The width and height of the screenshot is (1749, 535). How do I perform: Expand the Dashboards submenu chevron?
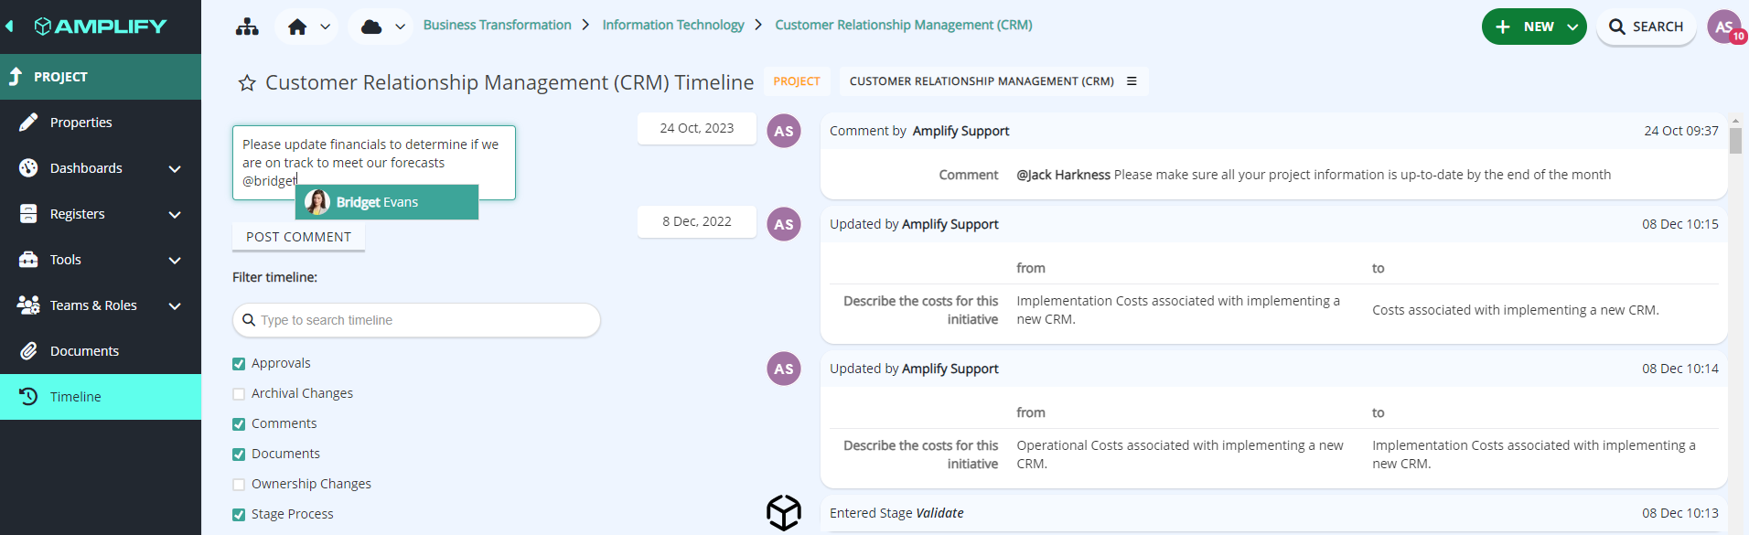[x=175, y=169]
